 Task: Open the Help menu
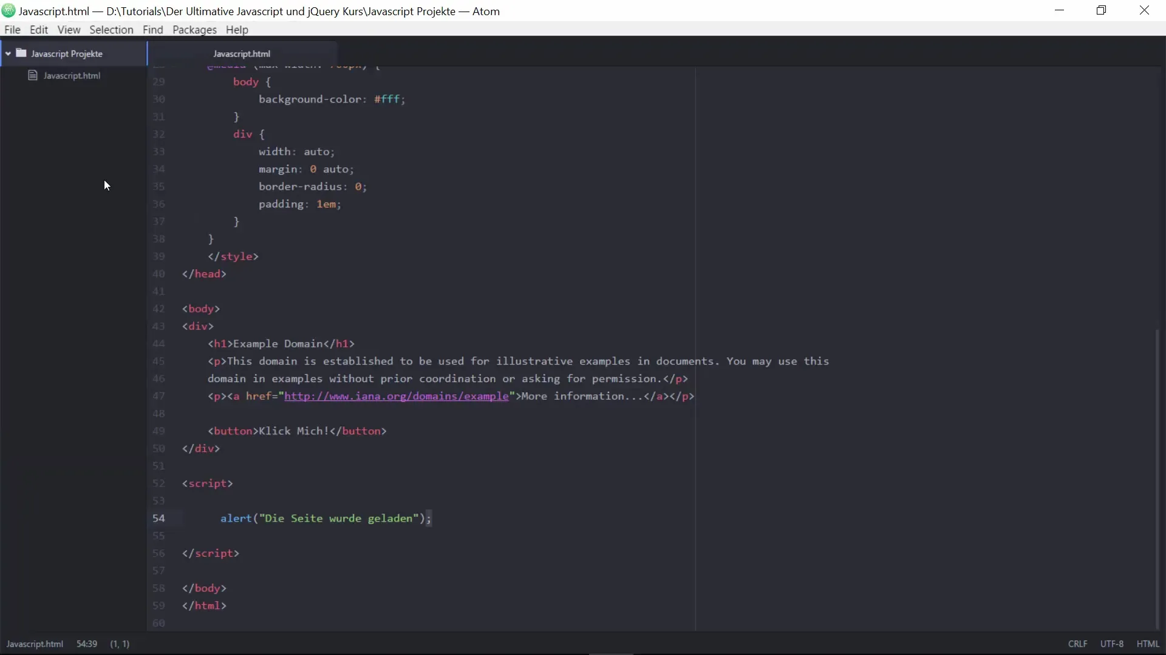237,30
